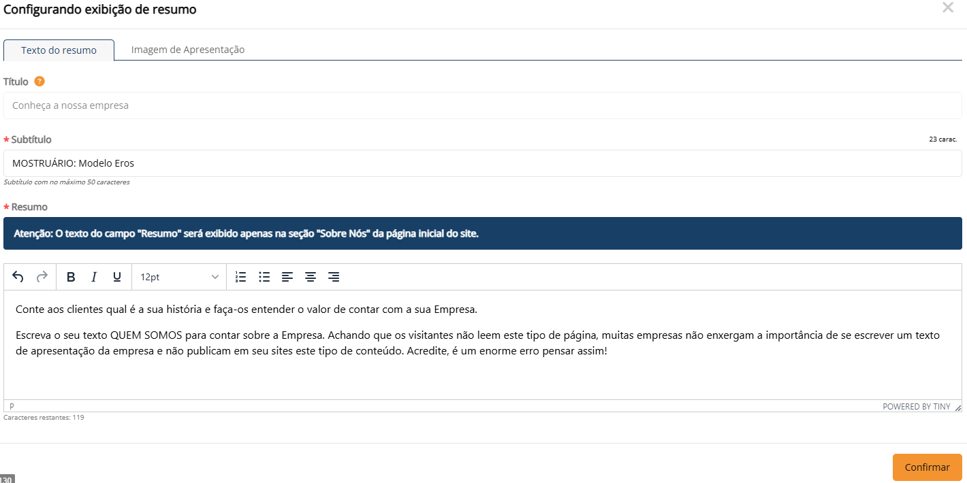Click the Redo arrow in the editor toolbar
967x483 pixels.
(42, 277)
